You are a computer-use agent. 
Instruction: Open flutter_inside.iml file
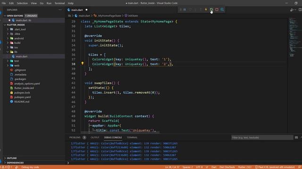[x=24, y=88]
